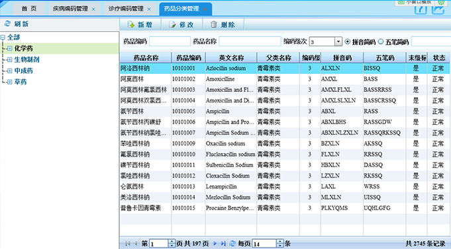This screenshot has height=249, width=451.
Task: Click the 普鲁卡因青霉素 row
Action: 285,208
